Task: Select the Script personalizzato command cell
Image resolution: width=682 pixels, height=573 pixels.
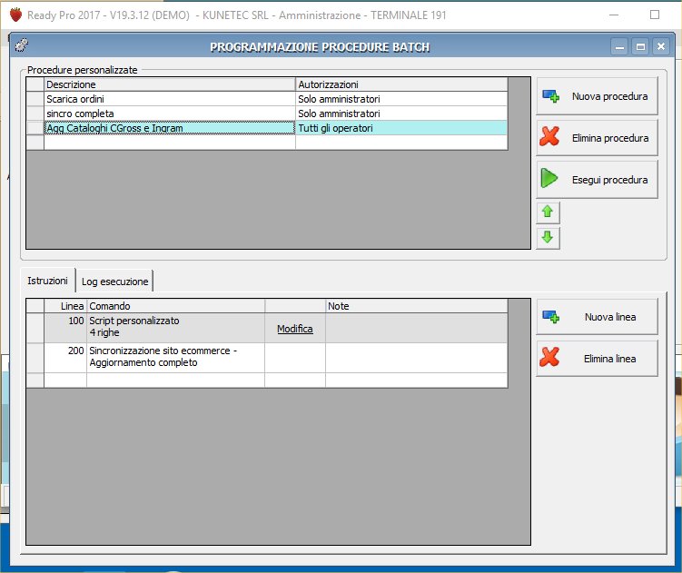Action: [x=175, y=328]
